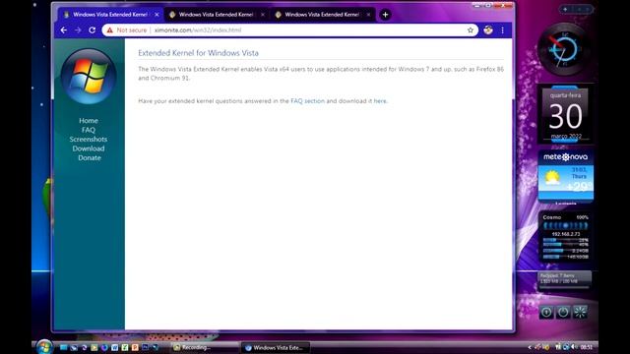Screen dimensions: 630x354
Task: Click the IP address 192.168.2.73
Action: click(x=566, y=234)
